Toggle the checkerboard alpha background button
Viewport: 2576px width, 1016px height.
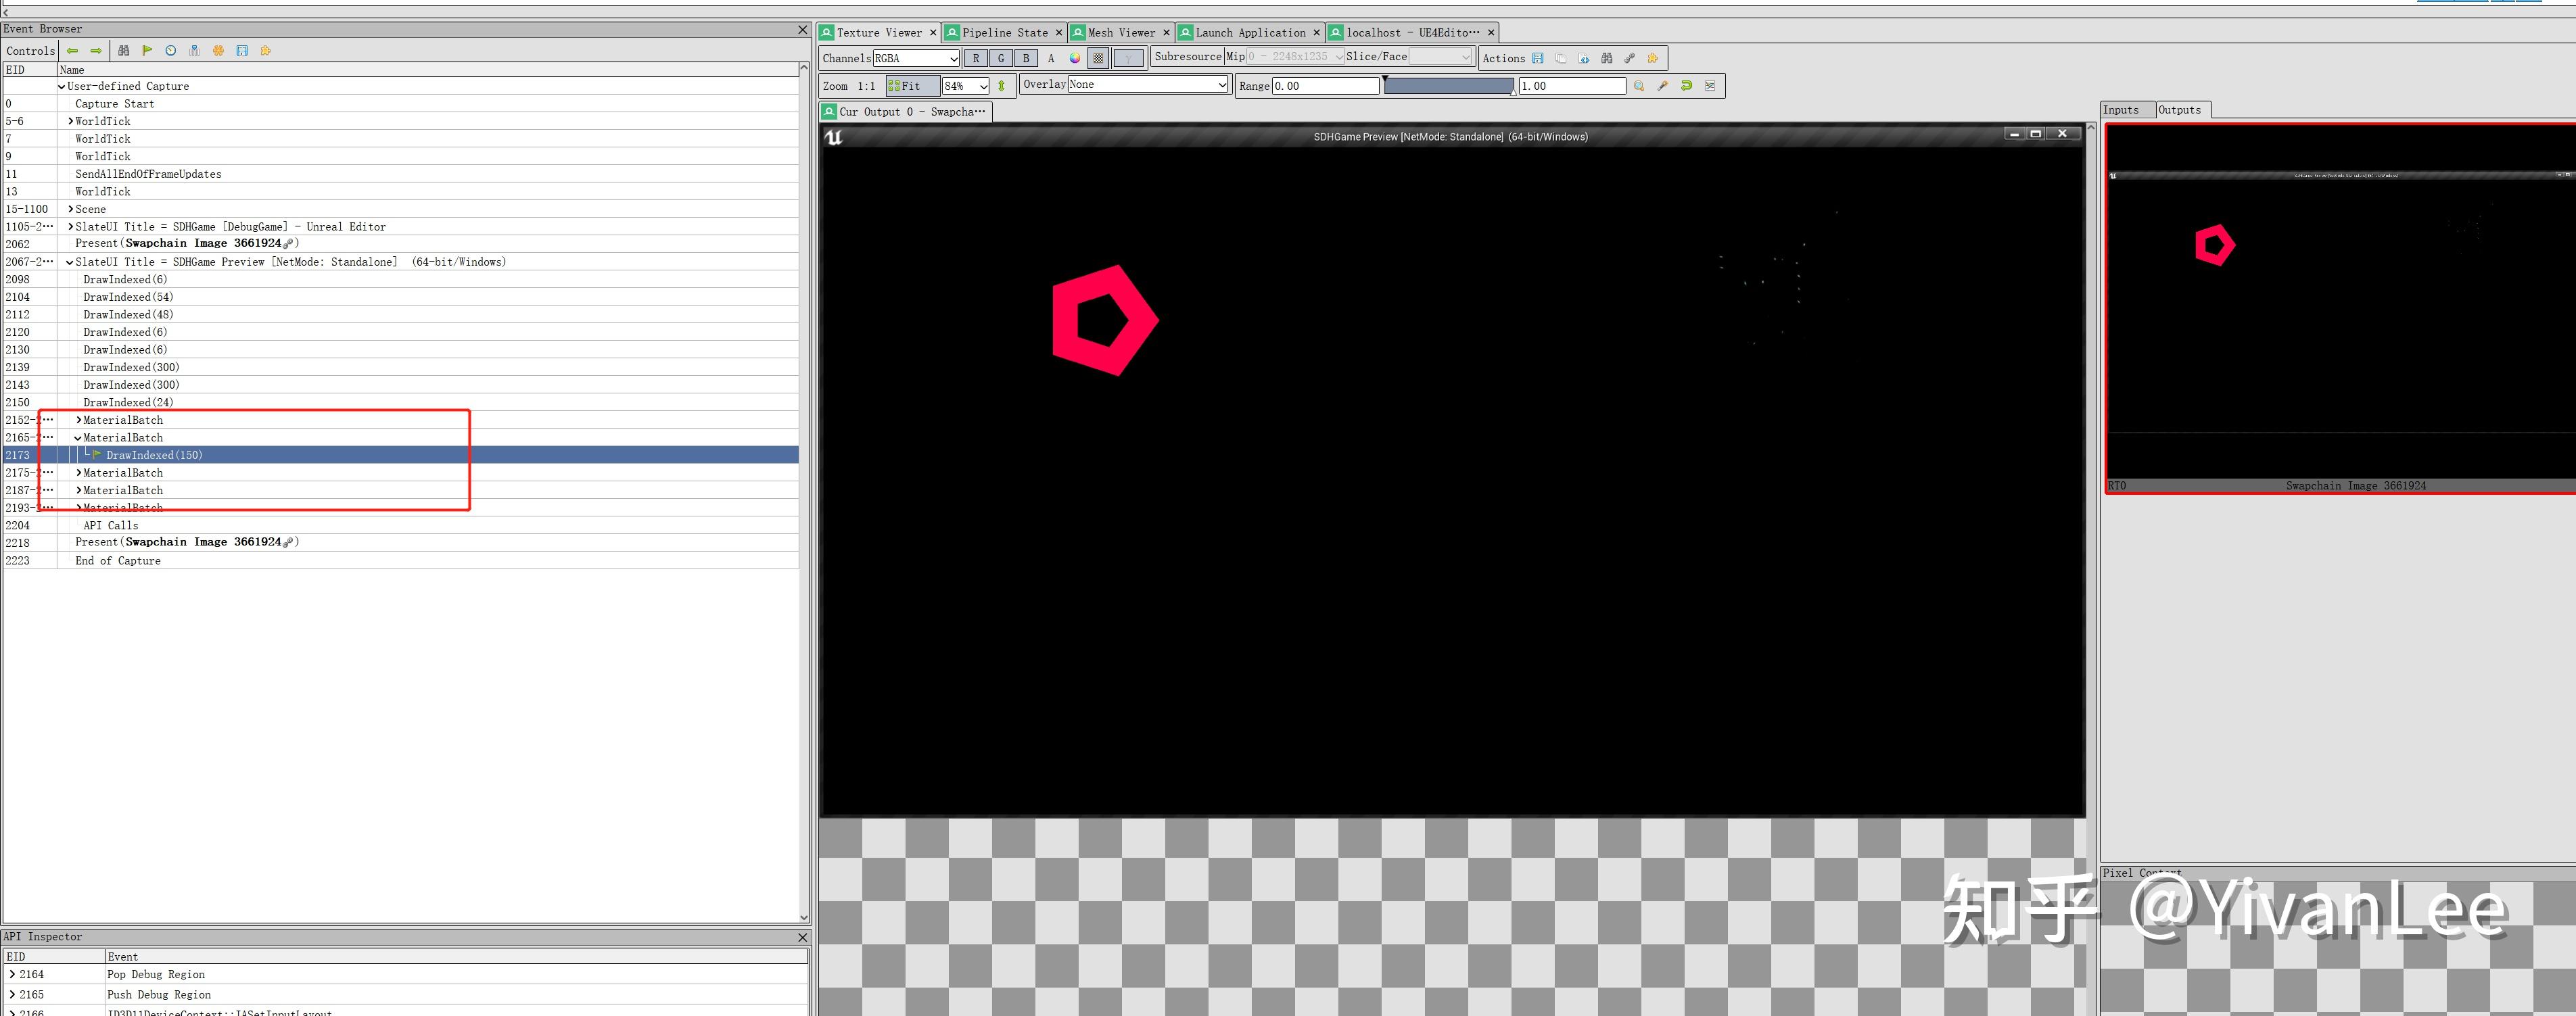tap(1099, 58)
